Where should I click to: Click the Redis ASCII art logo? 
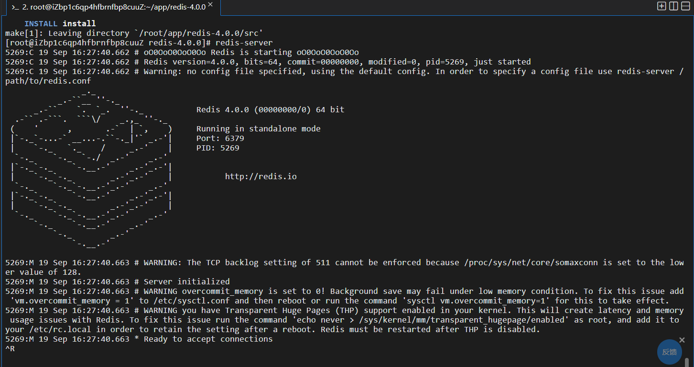(91, 170)
